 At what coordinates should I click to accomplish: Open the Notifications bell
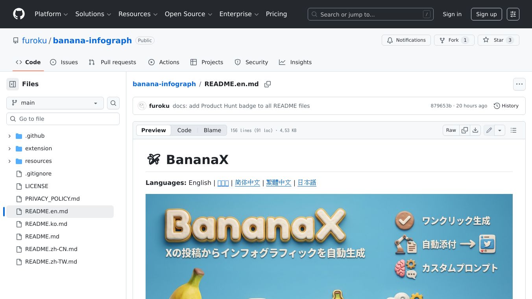click(x=406, y=40)
